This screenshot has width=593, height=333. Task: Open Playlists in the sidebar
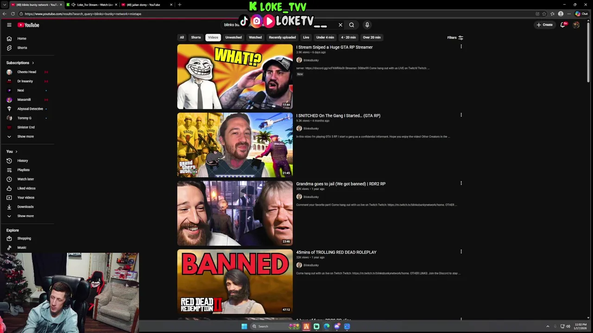click(27, 170)
